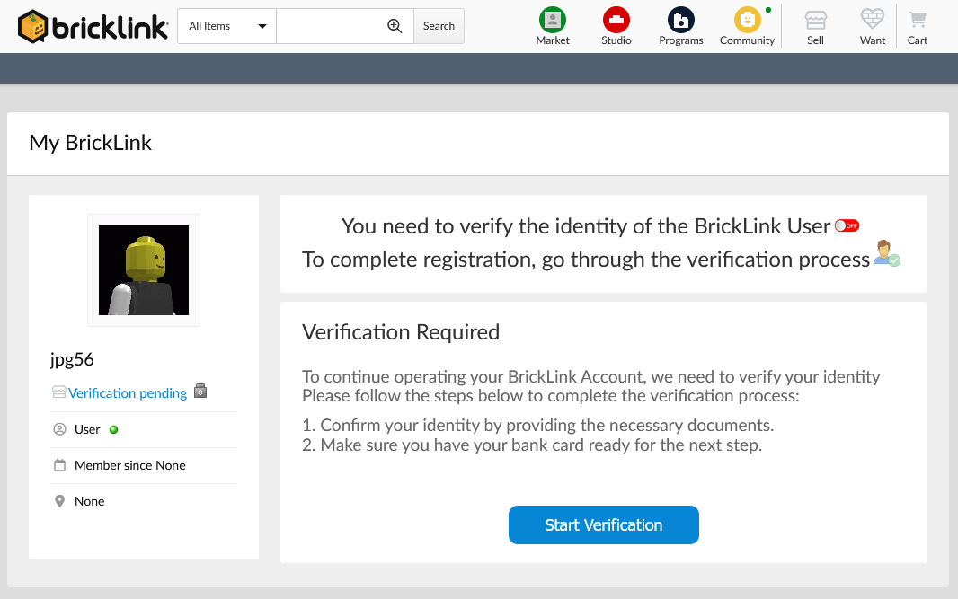Click the Search button

point(439,26)
